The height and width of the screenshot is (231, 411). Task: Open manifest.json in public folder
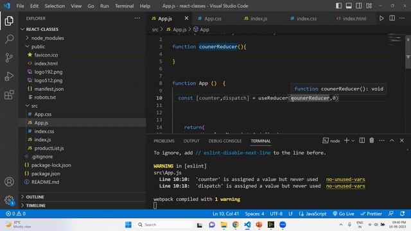tap(49, 89)
